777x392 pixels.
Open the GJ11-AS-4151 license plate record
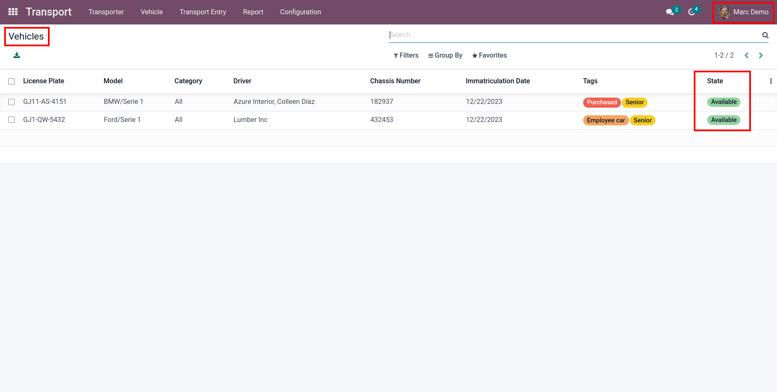[45, 101]
